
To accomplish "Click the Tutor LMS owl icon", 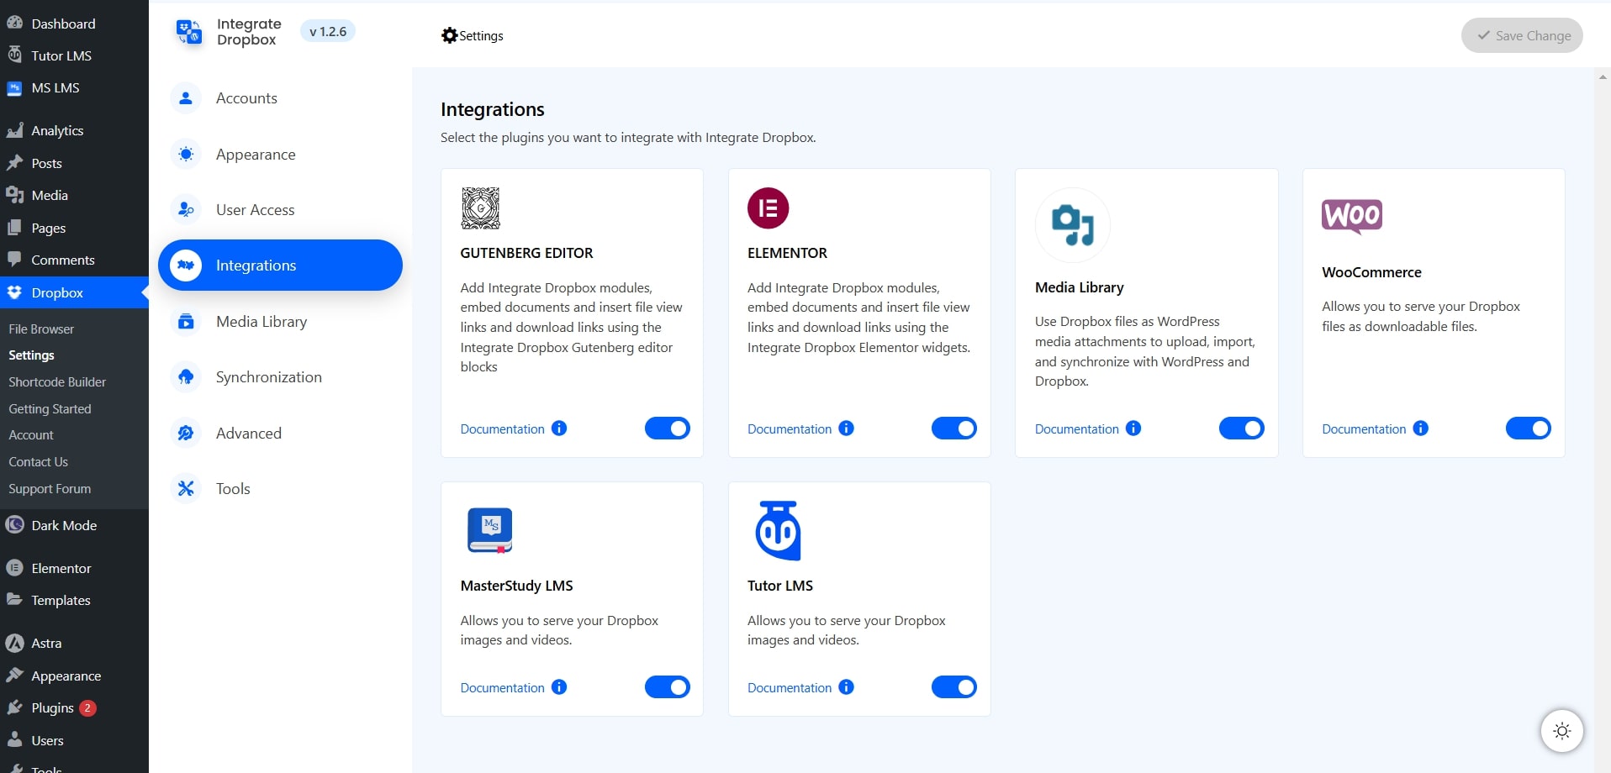I will coord(779,531).
